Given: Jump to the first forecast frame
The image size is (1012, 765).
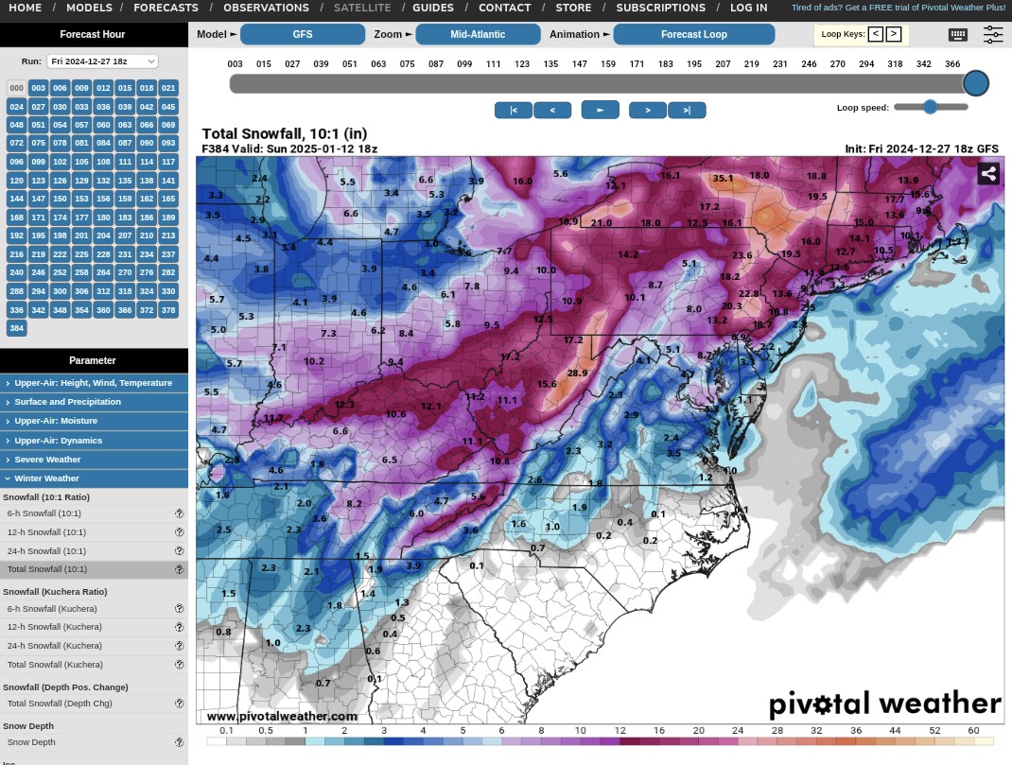Looking at the screenshot, I should click(x=513, y=111).
